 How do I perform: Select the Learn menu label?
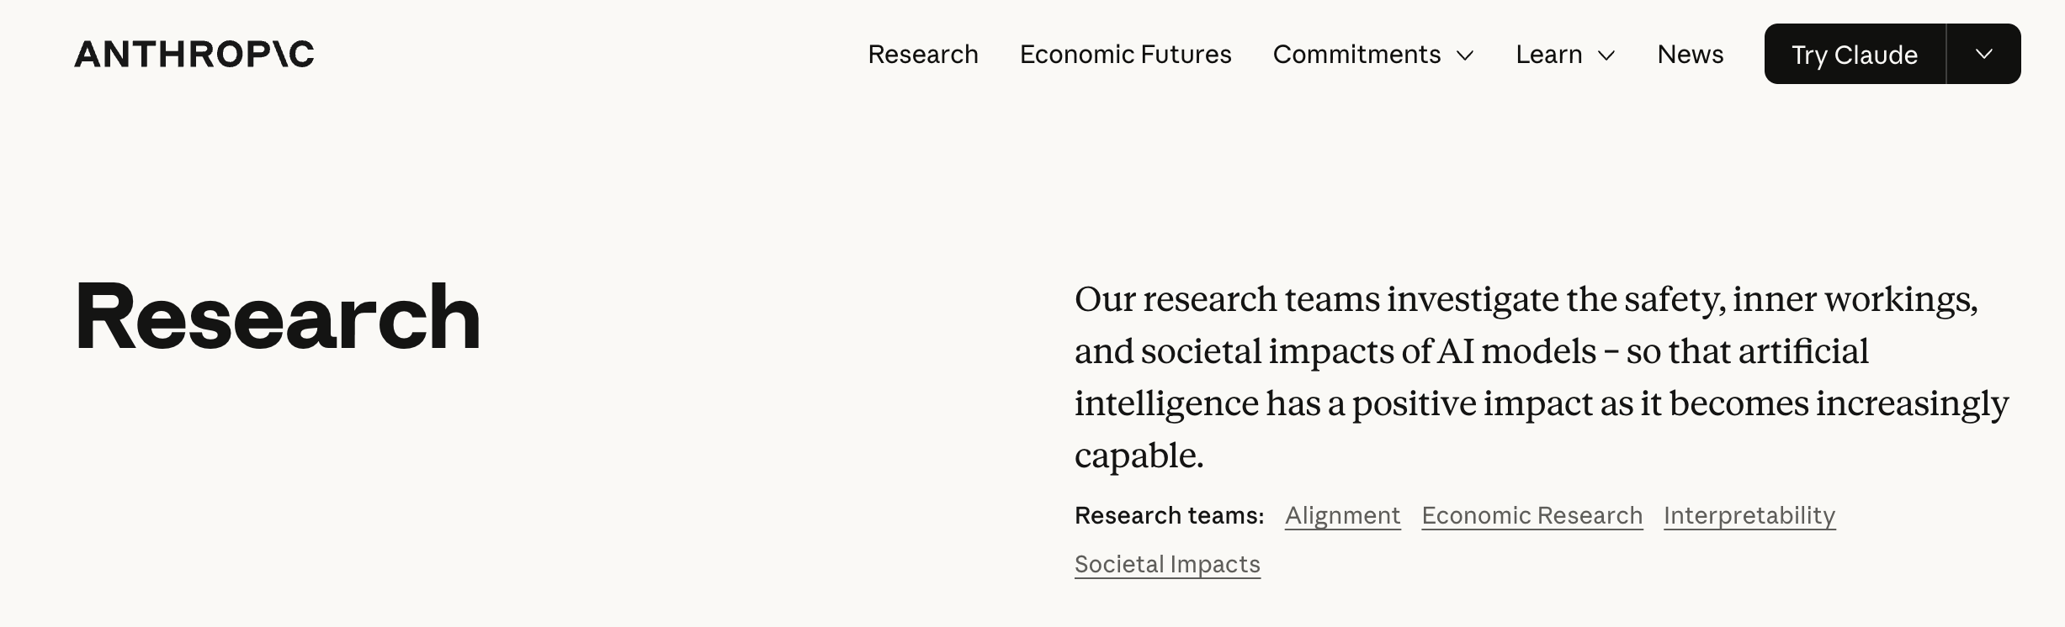(x=1548, y=55)
